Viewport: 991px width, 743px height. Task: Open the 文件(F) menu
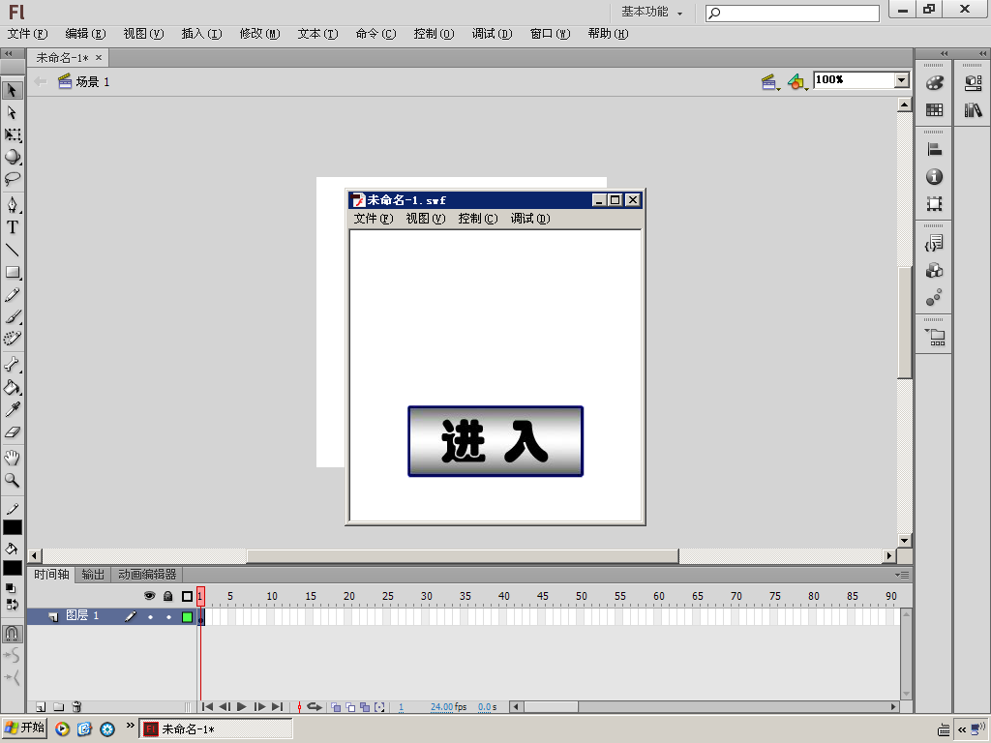click(27, 34)
